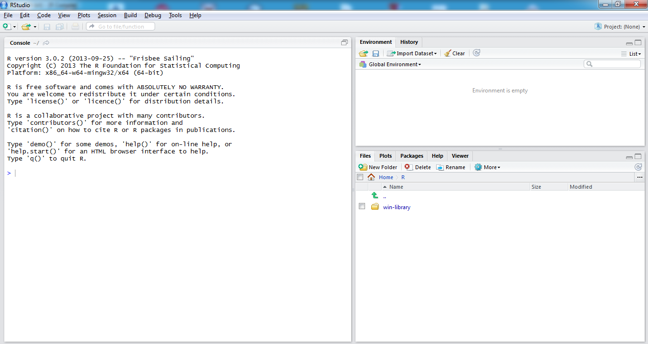Click the browse folder ellipsis button
The image size is (648, 344).
(639, 177)
